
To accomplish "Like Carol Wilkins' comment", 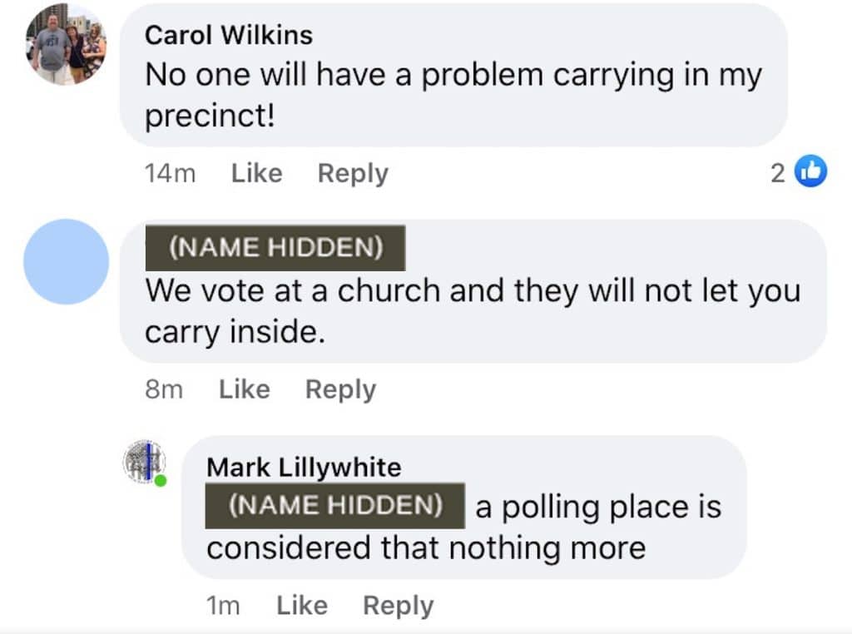I will pos(256,173).
